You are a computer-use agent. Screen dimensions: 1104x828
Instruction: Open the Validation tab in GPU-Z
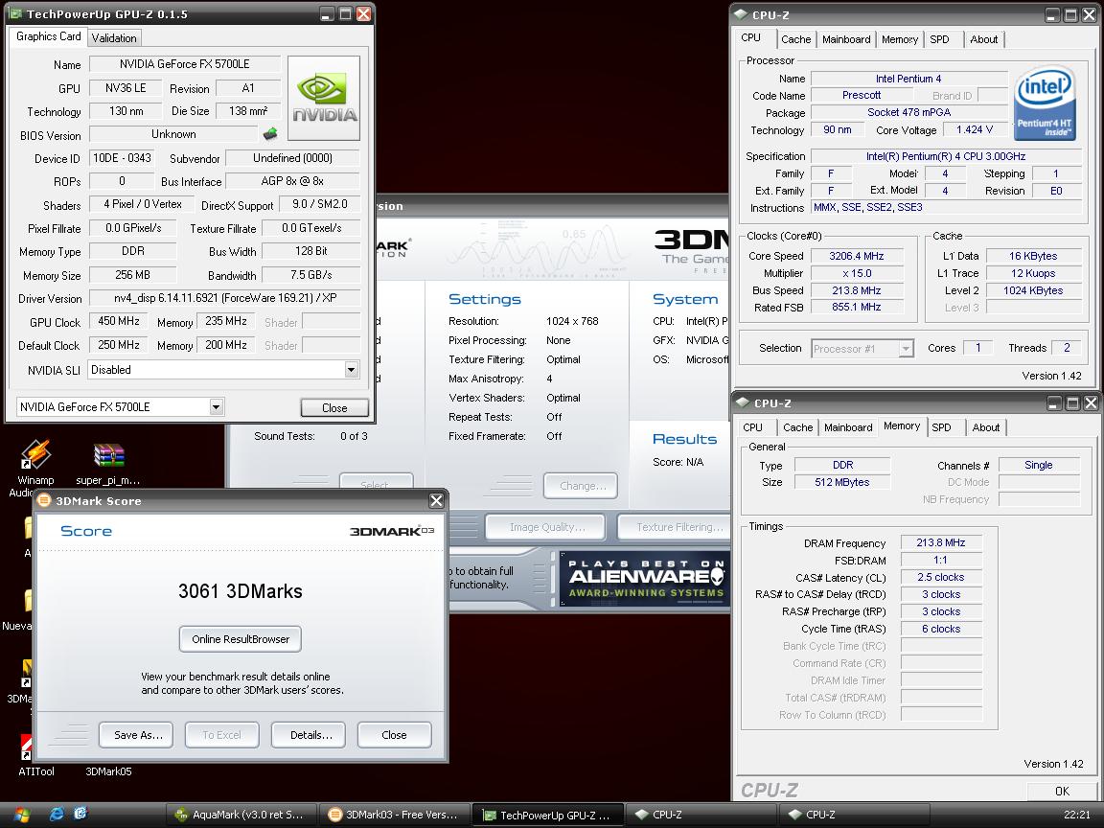[114, 38]
